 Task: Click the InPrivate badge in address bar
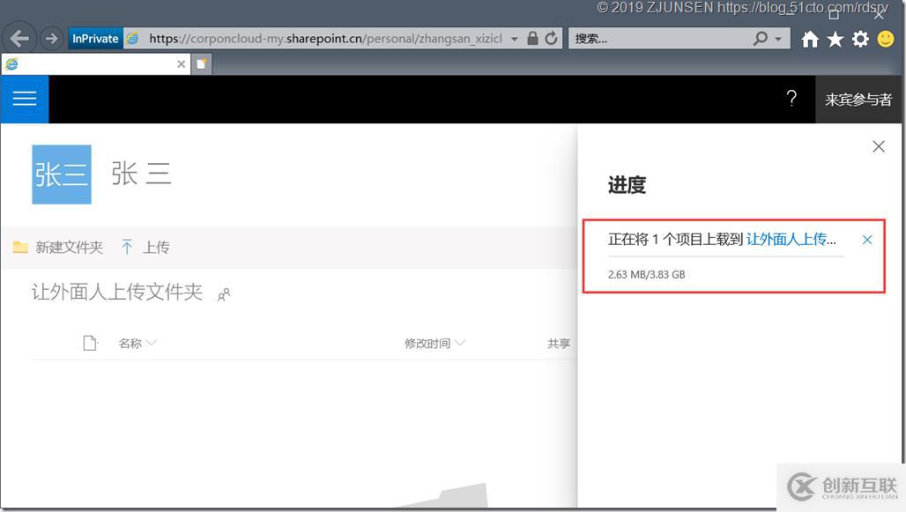[95, 39]
